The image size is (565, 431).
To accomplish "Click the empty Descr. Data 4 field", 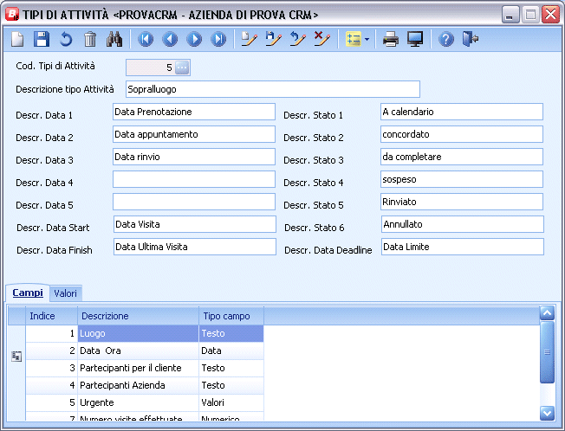I will click(x=193, y=179).
